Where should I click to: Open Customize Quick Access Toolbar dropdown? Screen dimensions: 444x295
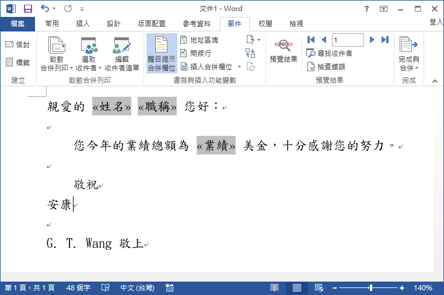[82, 9]
